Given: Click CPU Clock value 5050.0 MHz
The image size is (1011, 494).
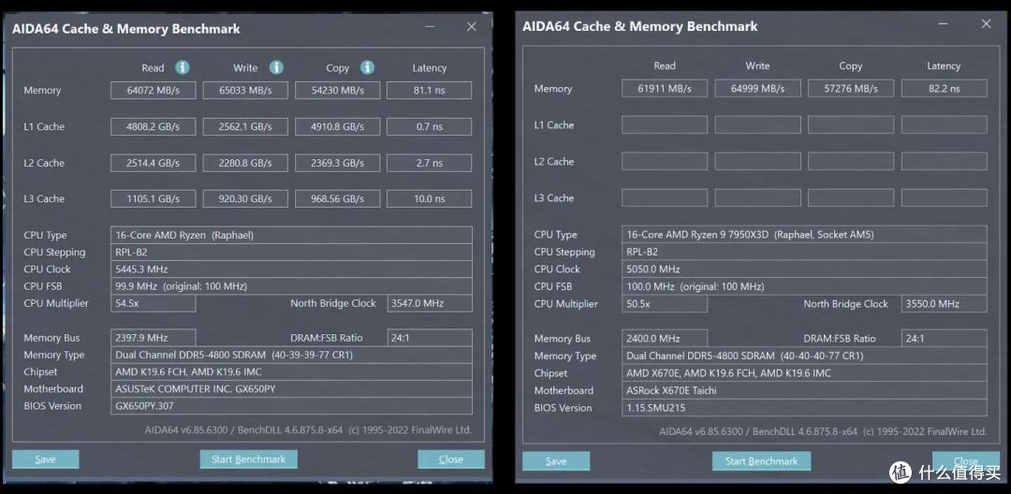Looking at the screenshot, I should (804, 269).
